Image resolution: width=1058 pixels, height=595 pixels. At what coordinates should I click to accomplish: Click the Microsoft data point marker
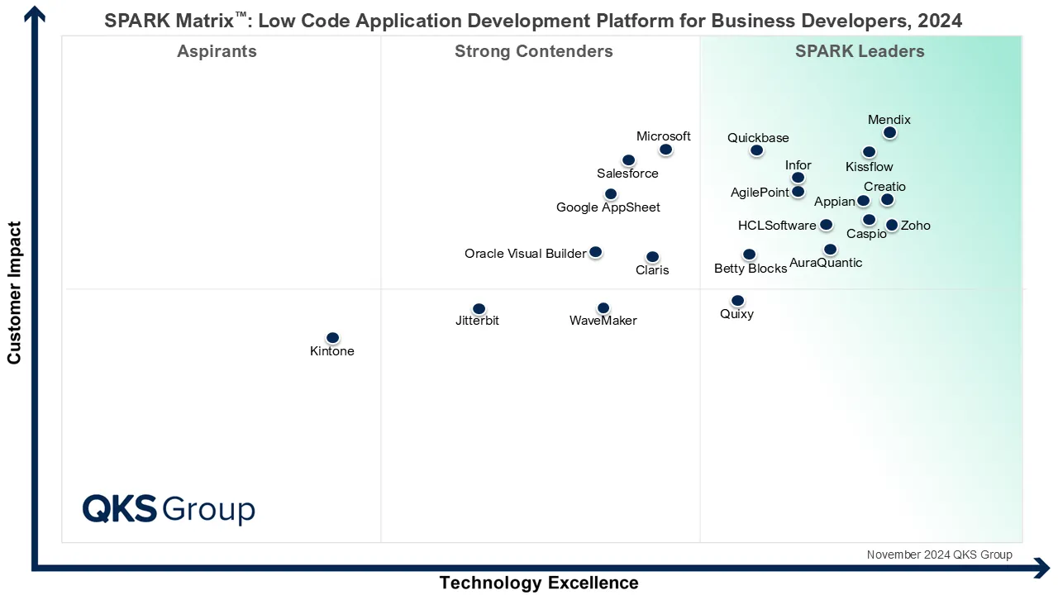(x=665, y=150)
